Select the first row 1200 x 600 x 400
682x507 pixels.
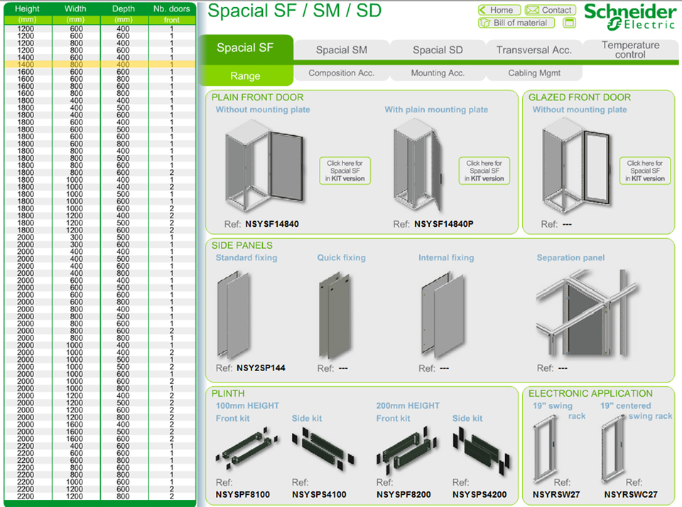pos(99,28)
